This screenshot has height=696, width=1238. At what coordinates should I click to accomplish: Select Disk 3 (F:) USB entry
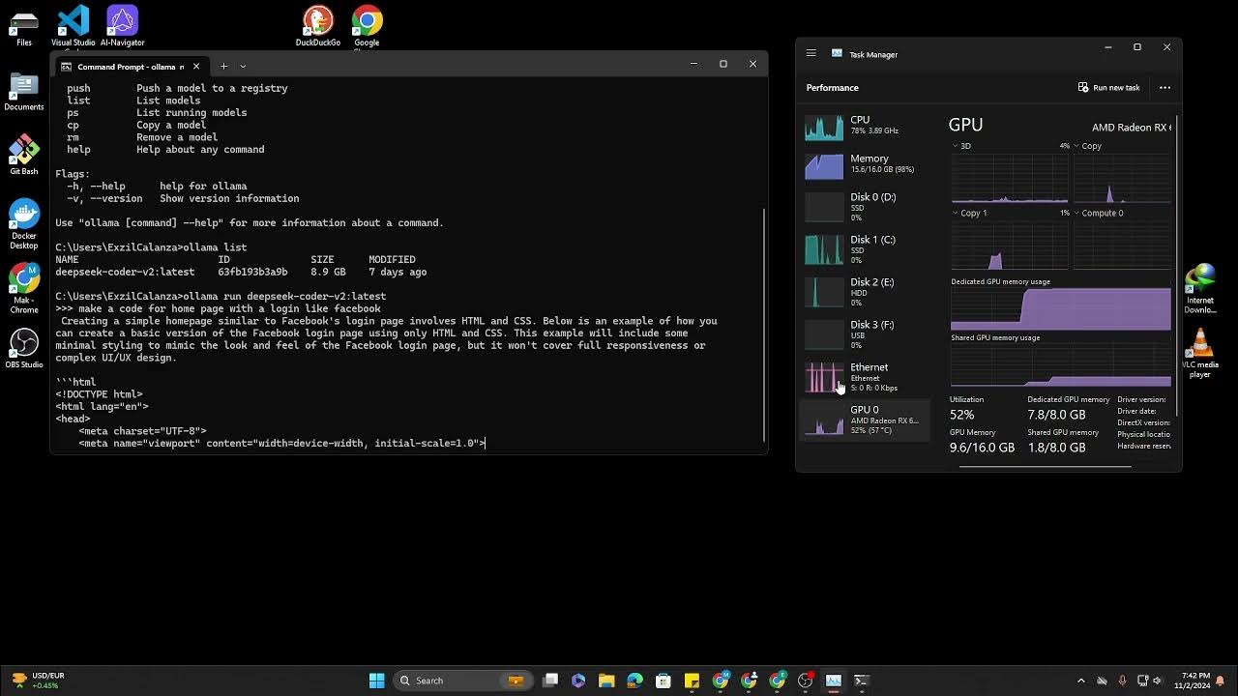(x=866, y=334)
